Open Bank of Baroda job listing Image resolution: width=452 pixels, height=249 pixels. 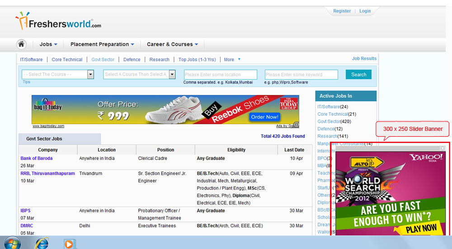36,158
